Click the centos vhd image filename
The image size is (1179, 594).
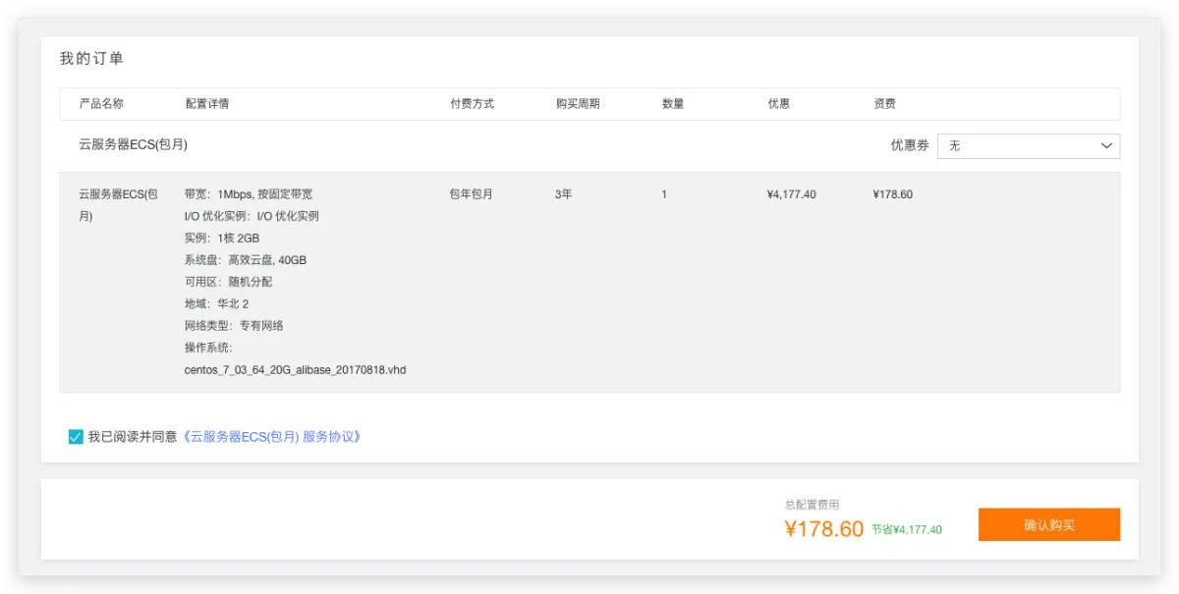point(295,370)
